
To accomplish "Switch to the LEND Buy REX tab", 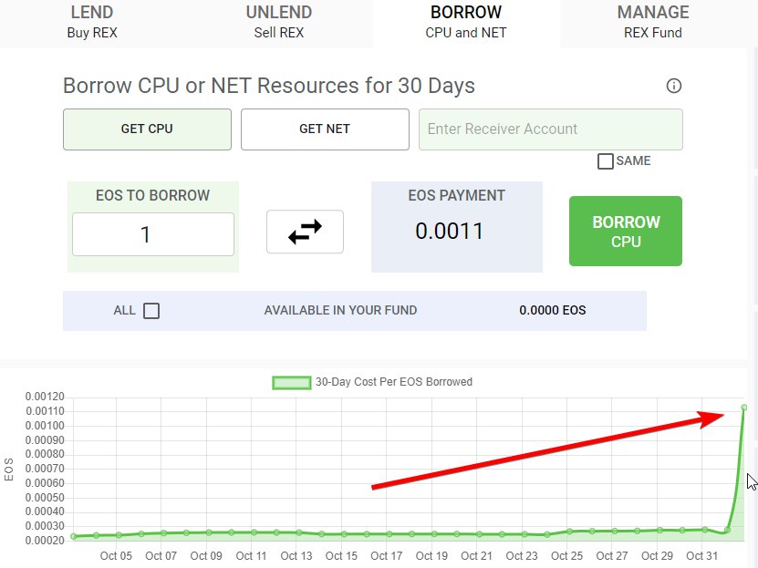I will tap(92, 22).
